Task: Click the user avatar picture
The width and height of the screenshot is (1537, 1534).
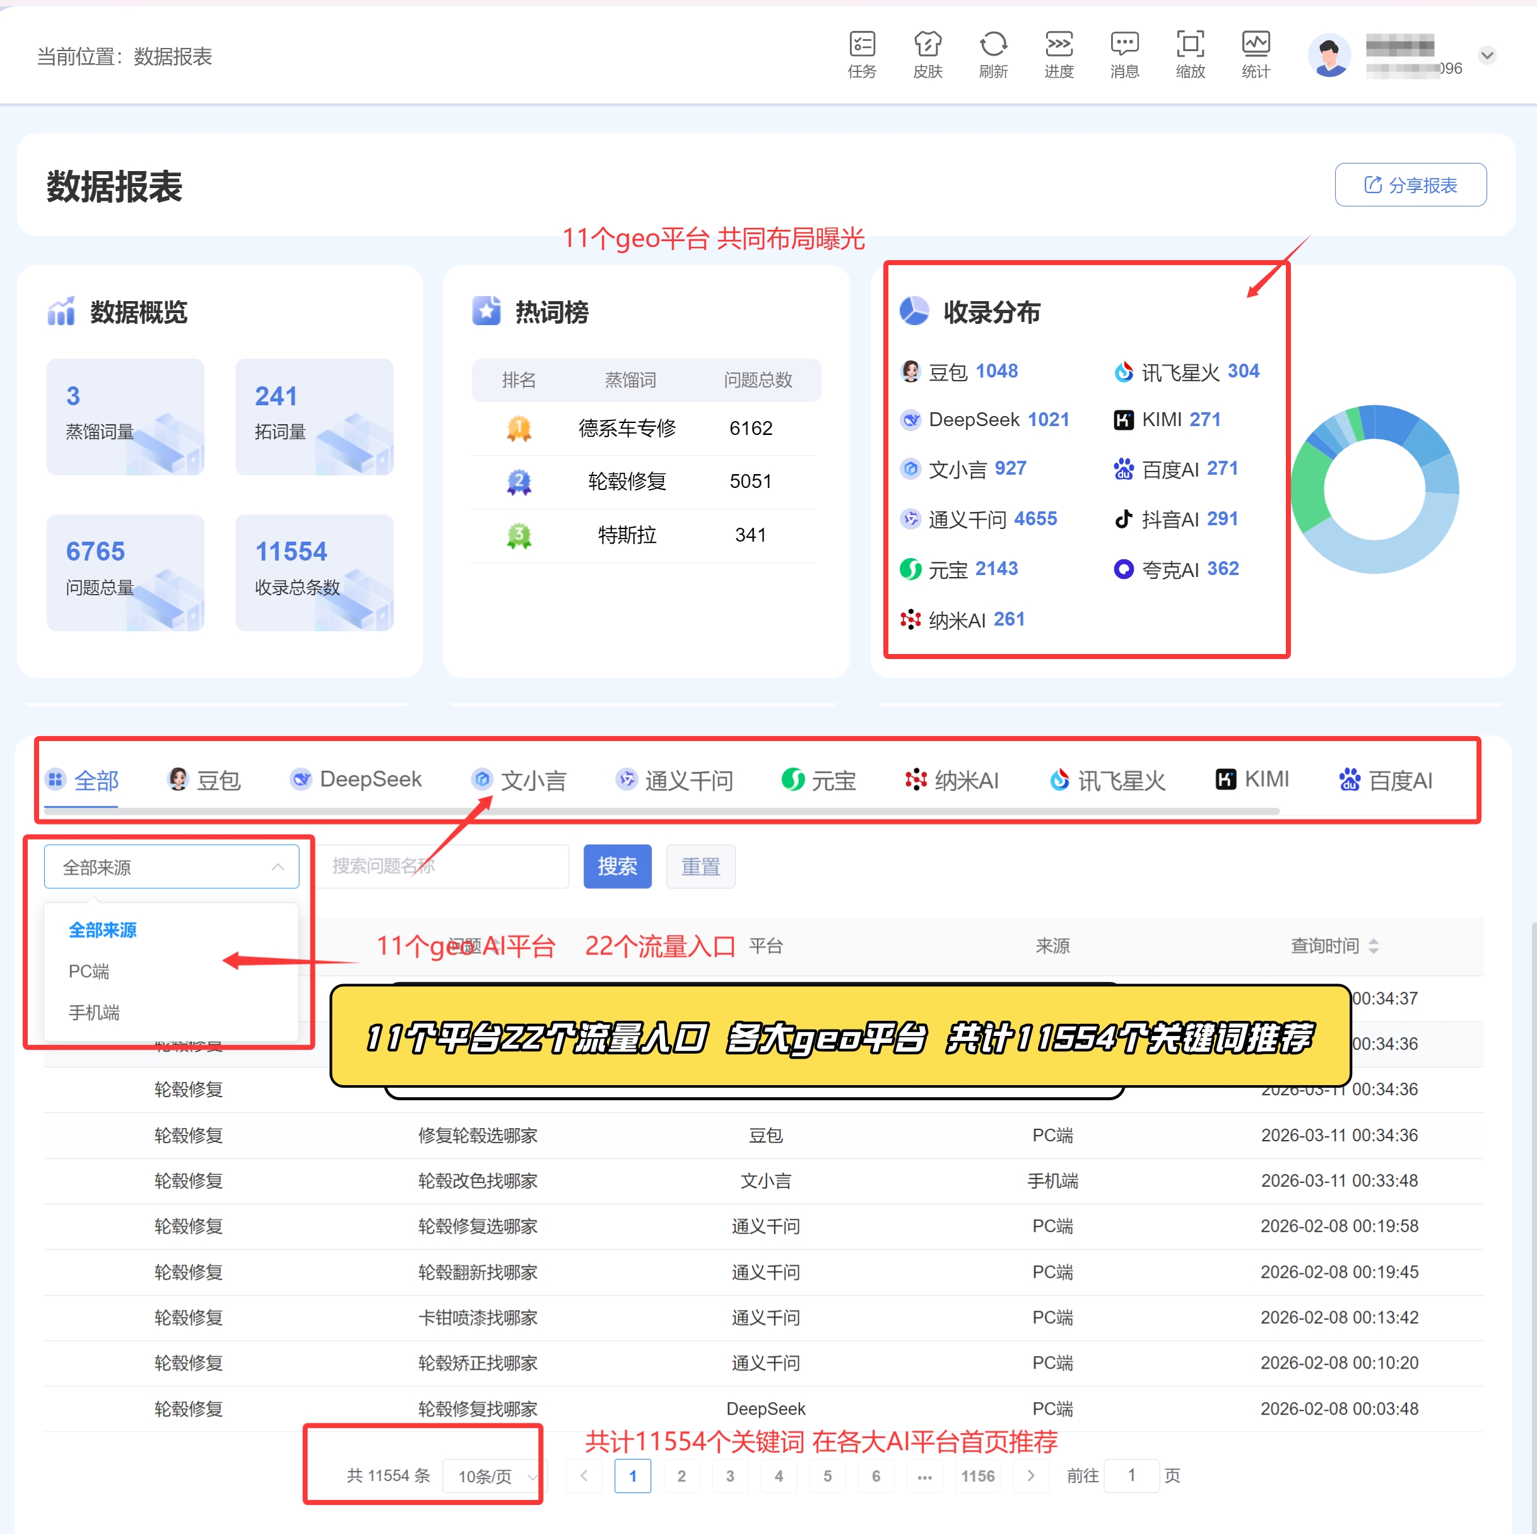Action: [x=1329, y=55]
